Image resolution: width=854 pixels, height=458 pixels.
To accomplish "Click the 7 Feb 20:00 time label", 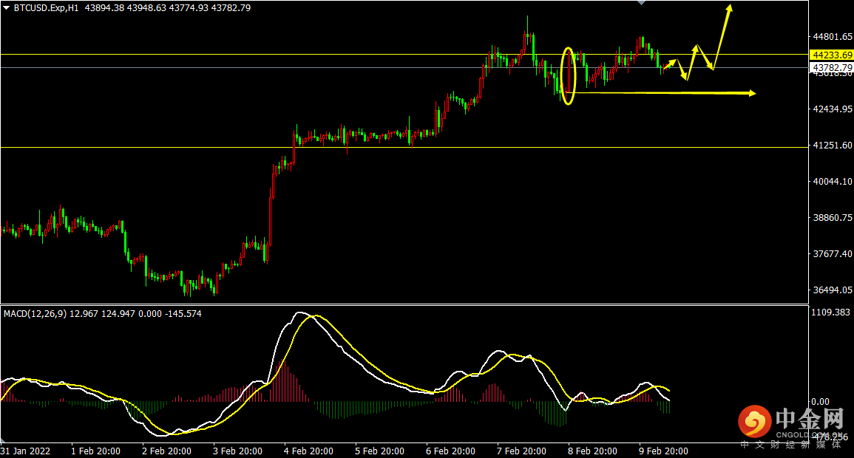I will click(x=521, y=451).
